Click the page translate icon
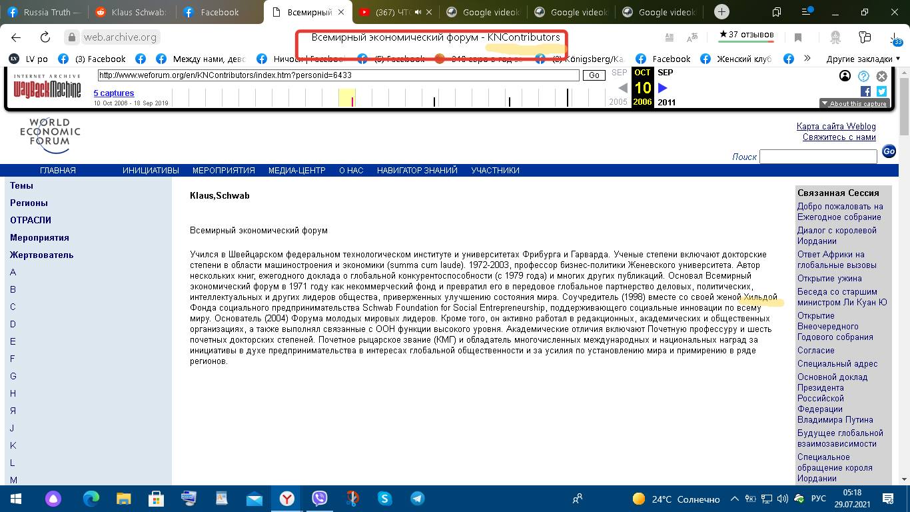This screenshot has width=910, height=512. point(692,37)
